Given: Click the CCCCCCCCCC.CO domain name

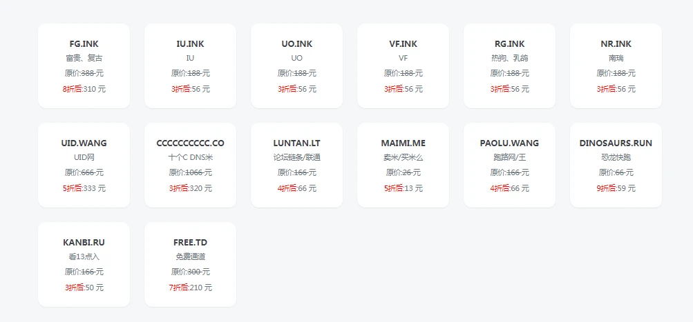Looking at the screenshot, I should pyautogui.click(x=190, y=143).
